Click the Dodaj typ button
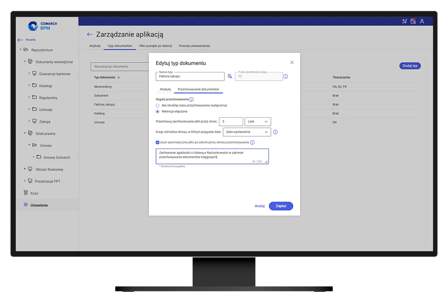This screenshot has height=298, width=448. 410,66
